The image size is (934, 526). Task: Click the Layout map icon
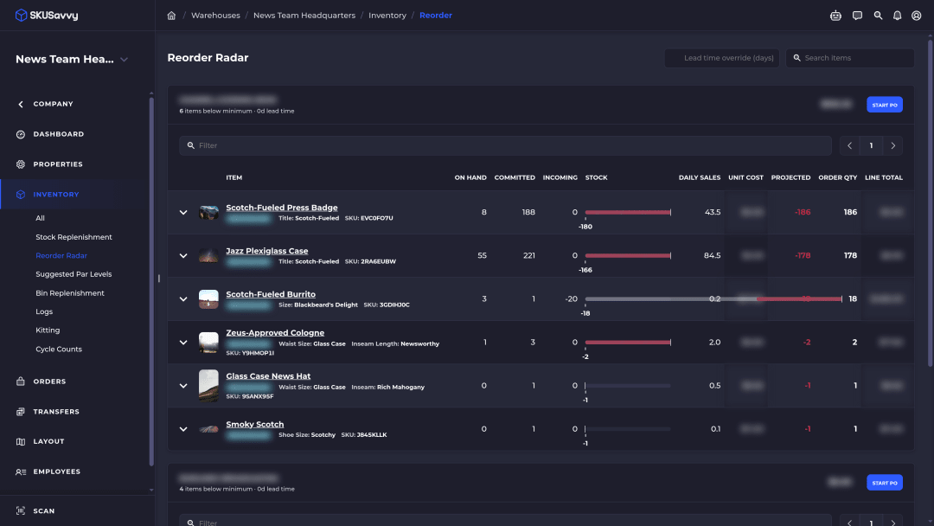[21, 441]
